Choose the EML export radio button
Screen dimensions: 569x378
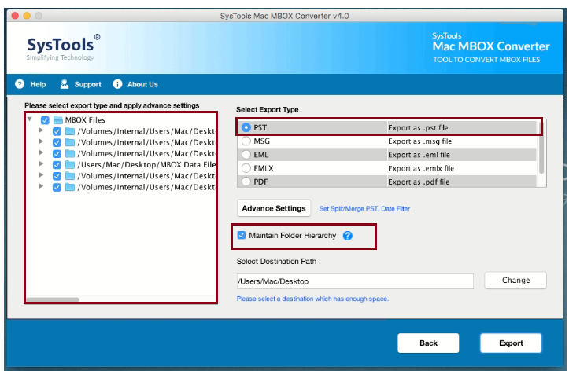coord(246,155)
